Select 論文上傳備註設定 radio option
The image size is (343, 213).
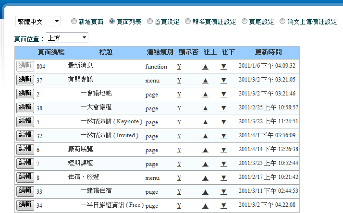283,22
